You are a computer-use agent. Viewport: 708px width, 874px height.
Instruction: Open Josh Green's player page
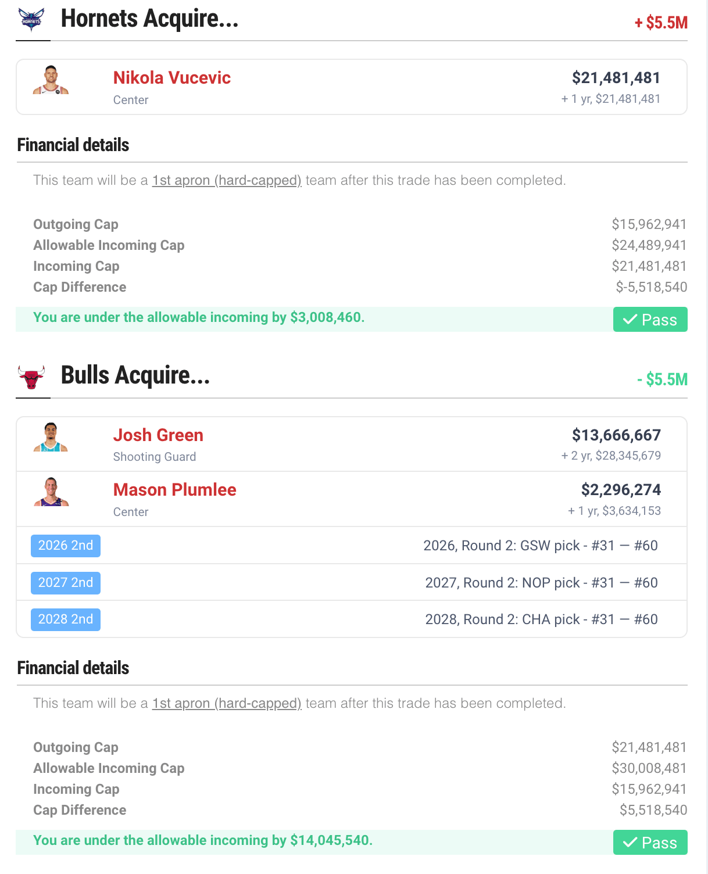point(158,435)
